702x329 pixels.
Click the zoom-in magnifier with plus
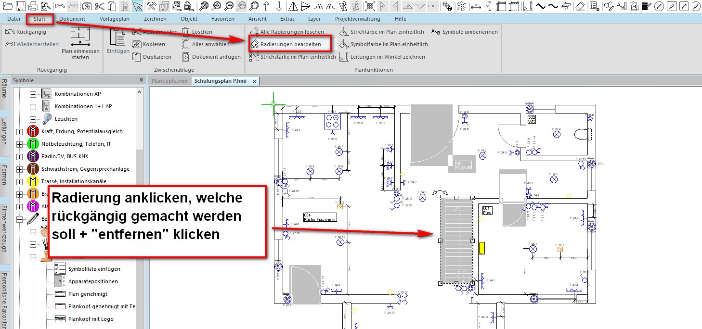click(x=217, y=6)
